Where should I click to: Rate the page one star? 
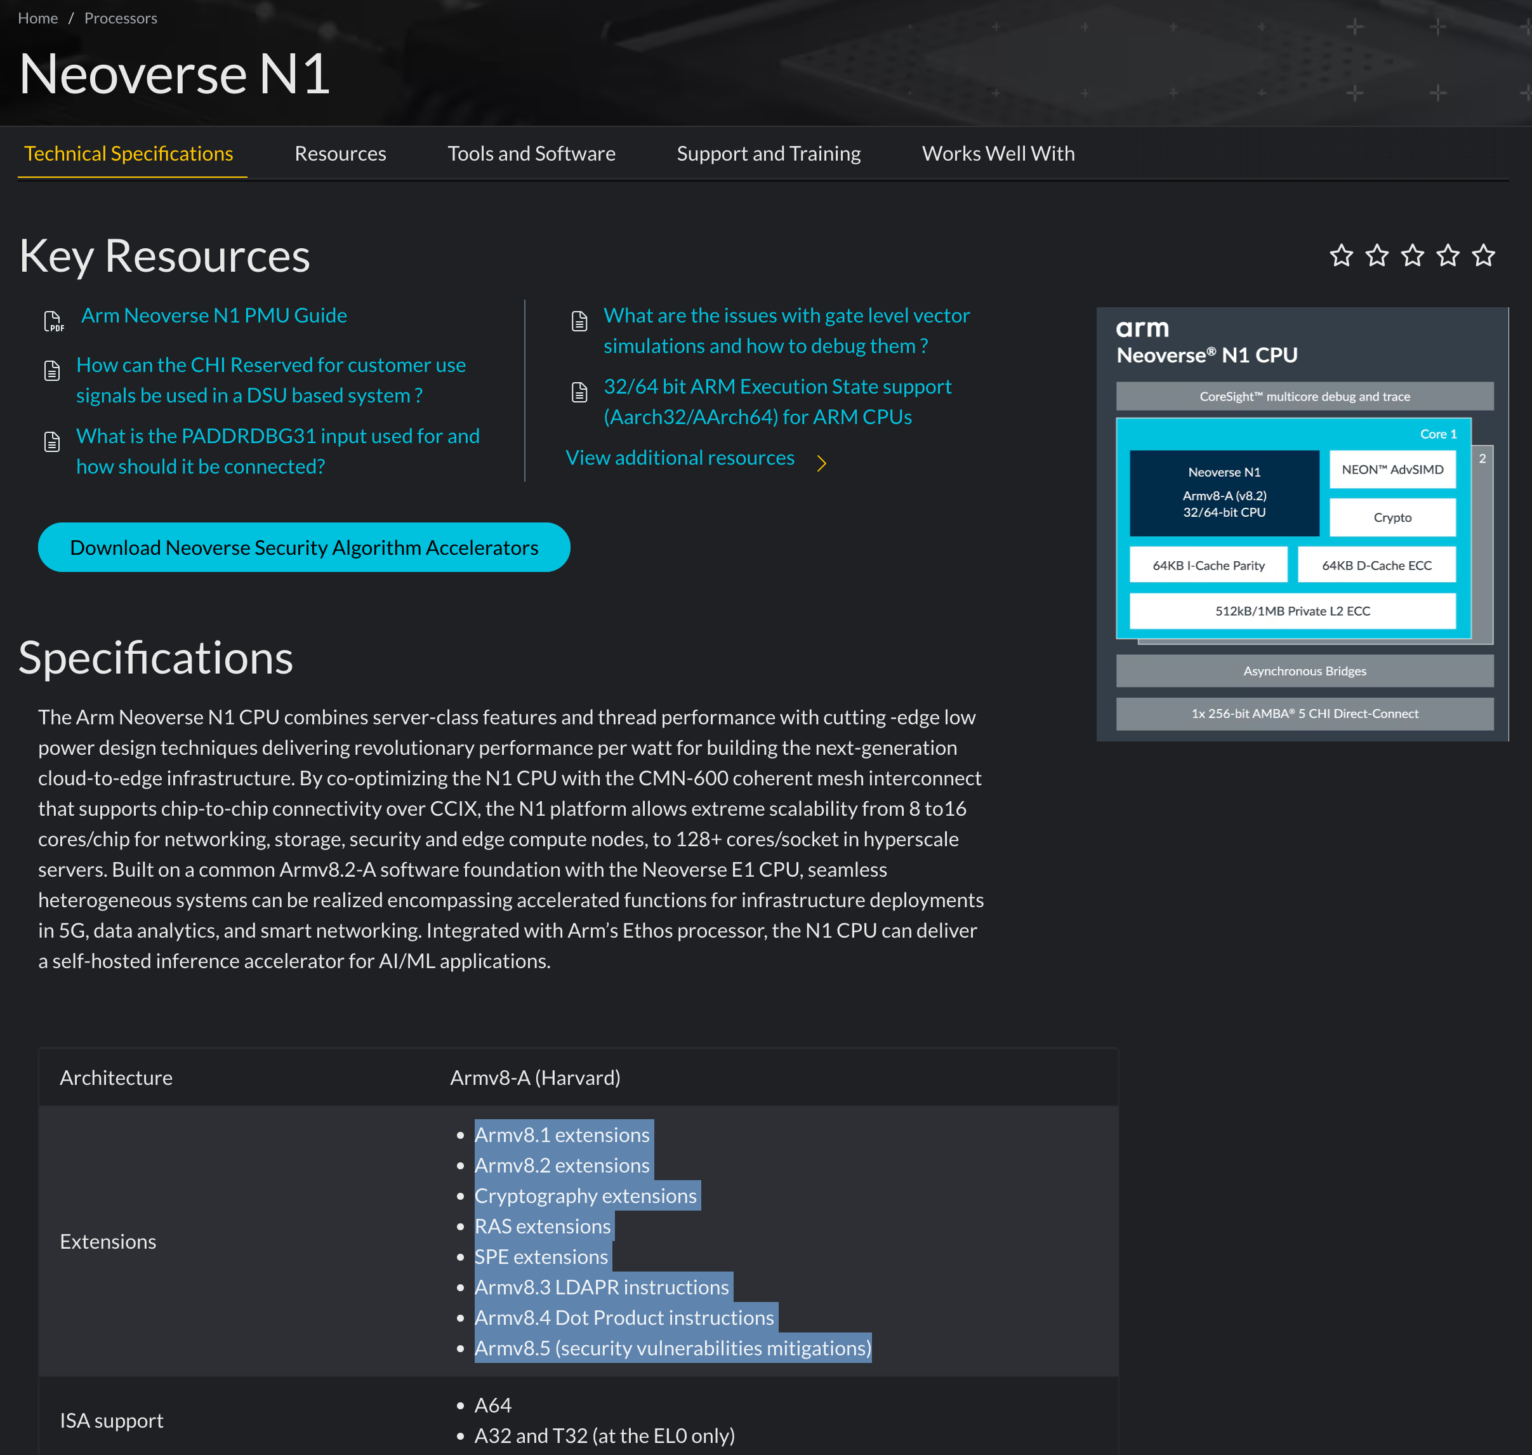click(1341, 255)
